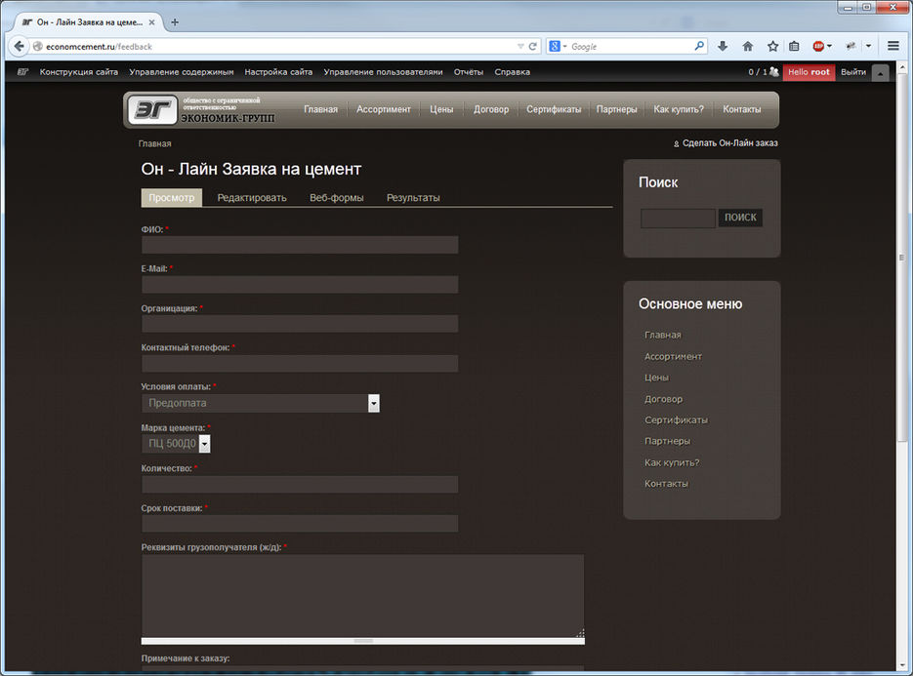Screen dimensions: 913x676
Task: Click Сделать Он-Лайн заказ link
Action: click(x=729, y=143)
